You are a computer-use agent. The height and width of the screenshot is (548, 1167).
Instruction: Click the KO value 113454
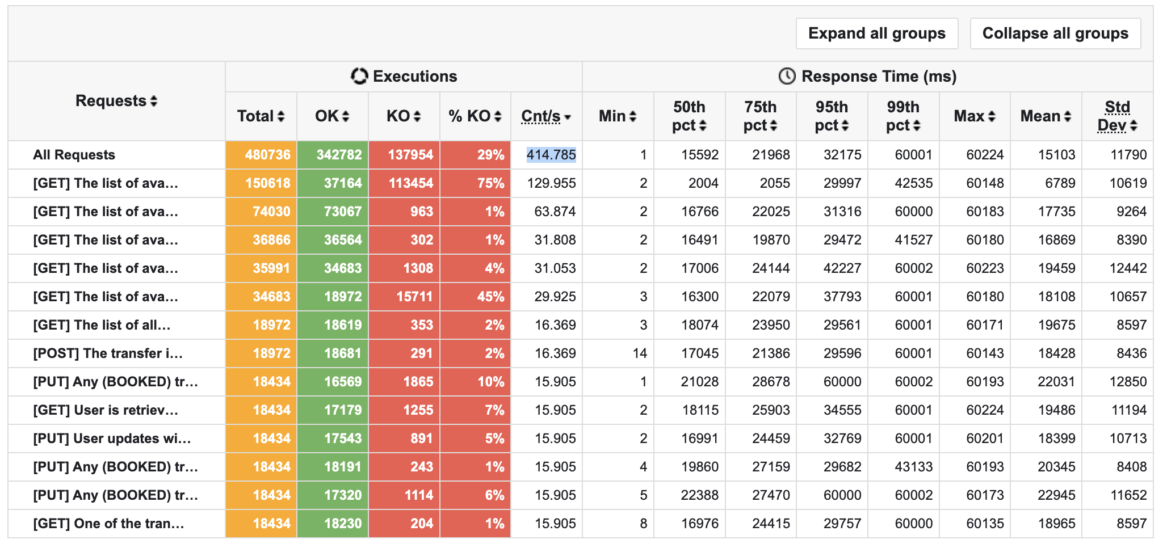[410, 183]
